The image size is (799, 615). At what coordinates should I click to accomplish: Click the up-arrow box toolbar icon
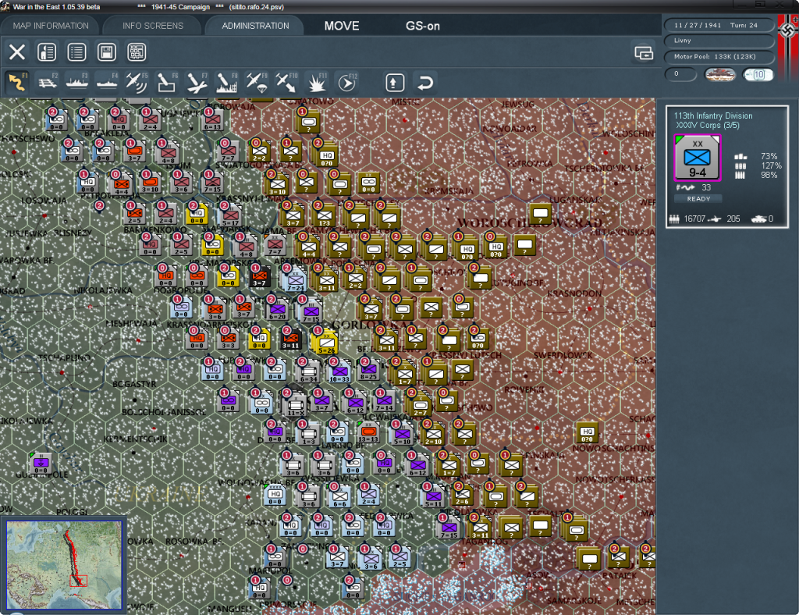click(x=395, y=83)
